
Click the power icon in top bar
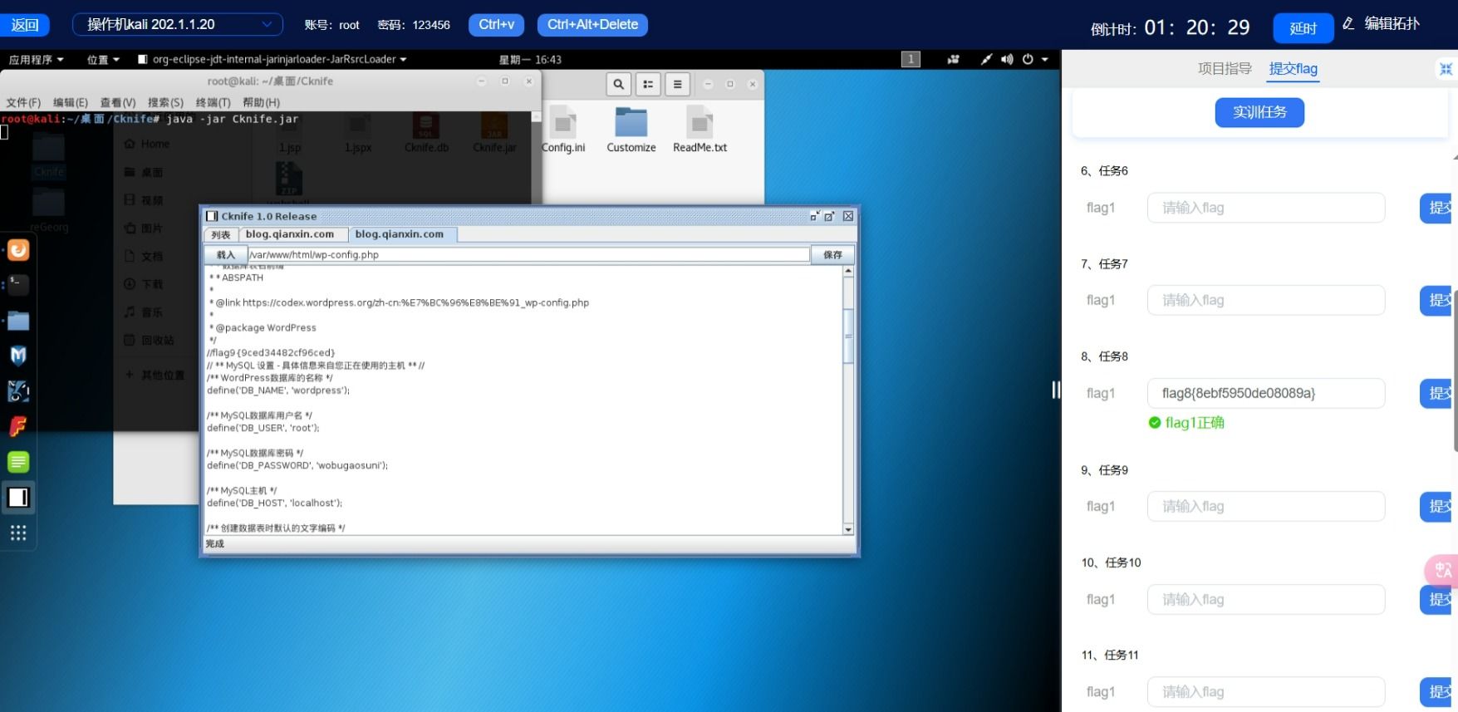[1028, 59]
